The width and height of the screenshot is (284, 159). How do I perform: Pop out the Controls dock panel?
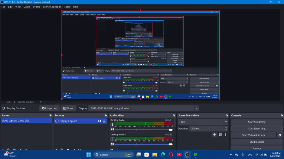pyautogui.click(x=282, y=115)
